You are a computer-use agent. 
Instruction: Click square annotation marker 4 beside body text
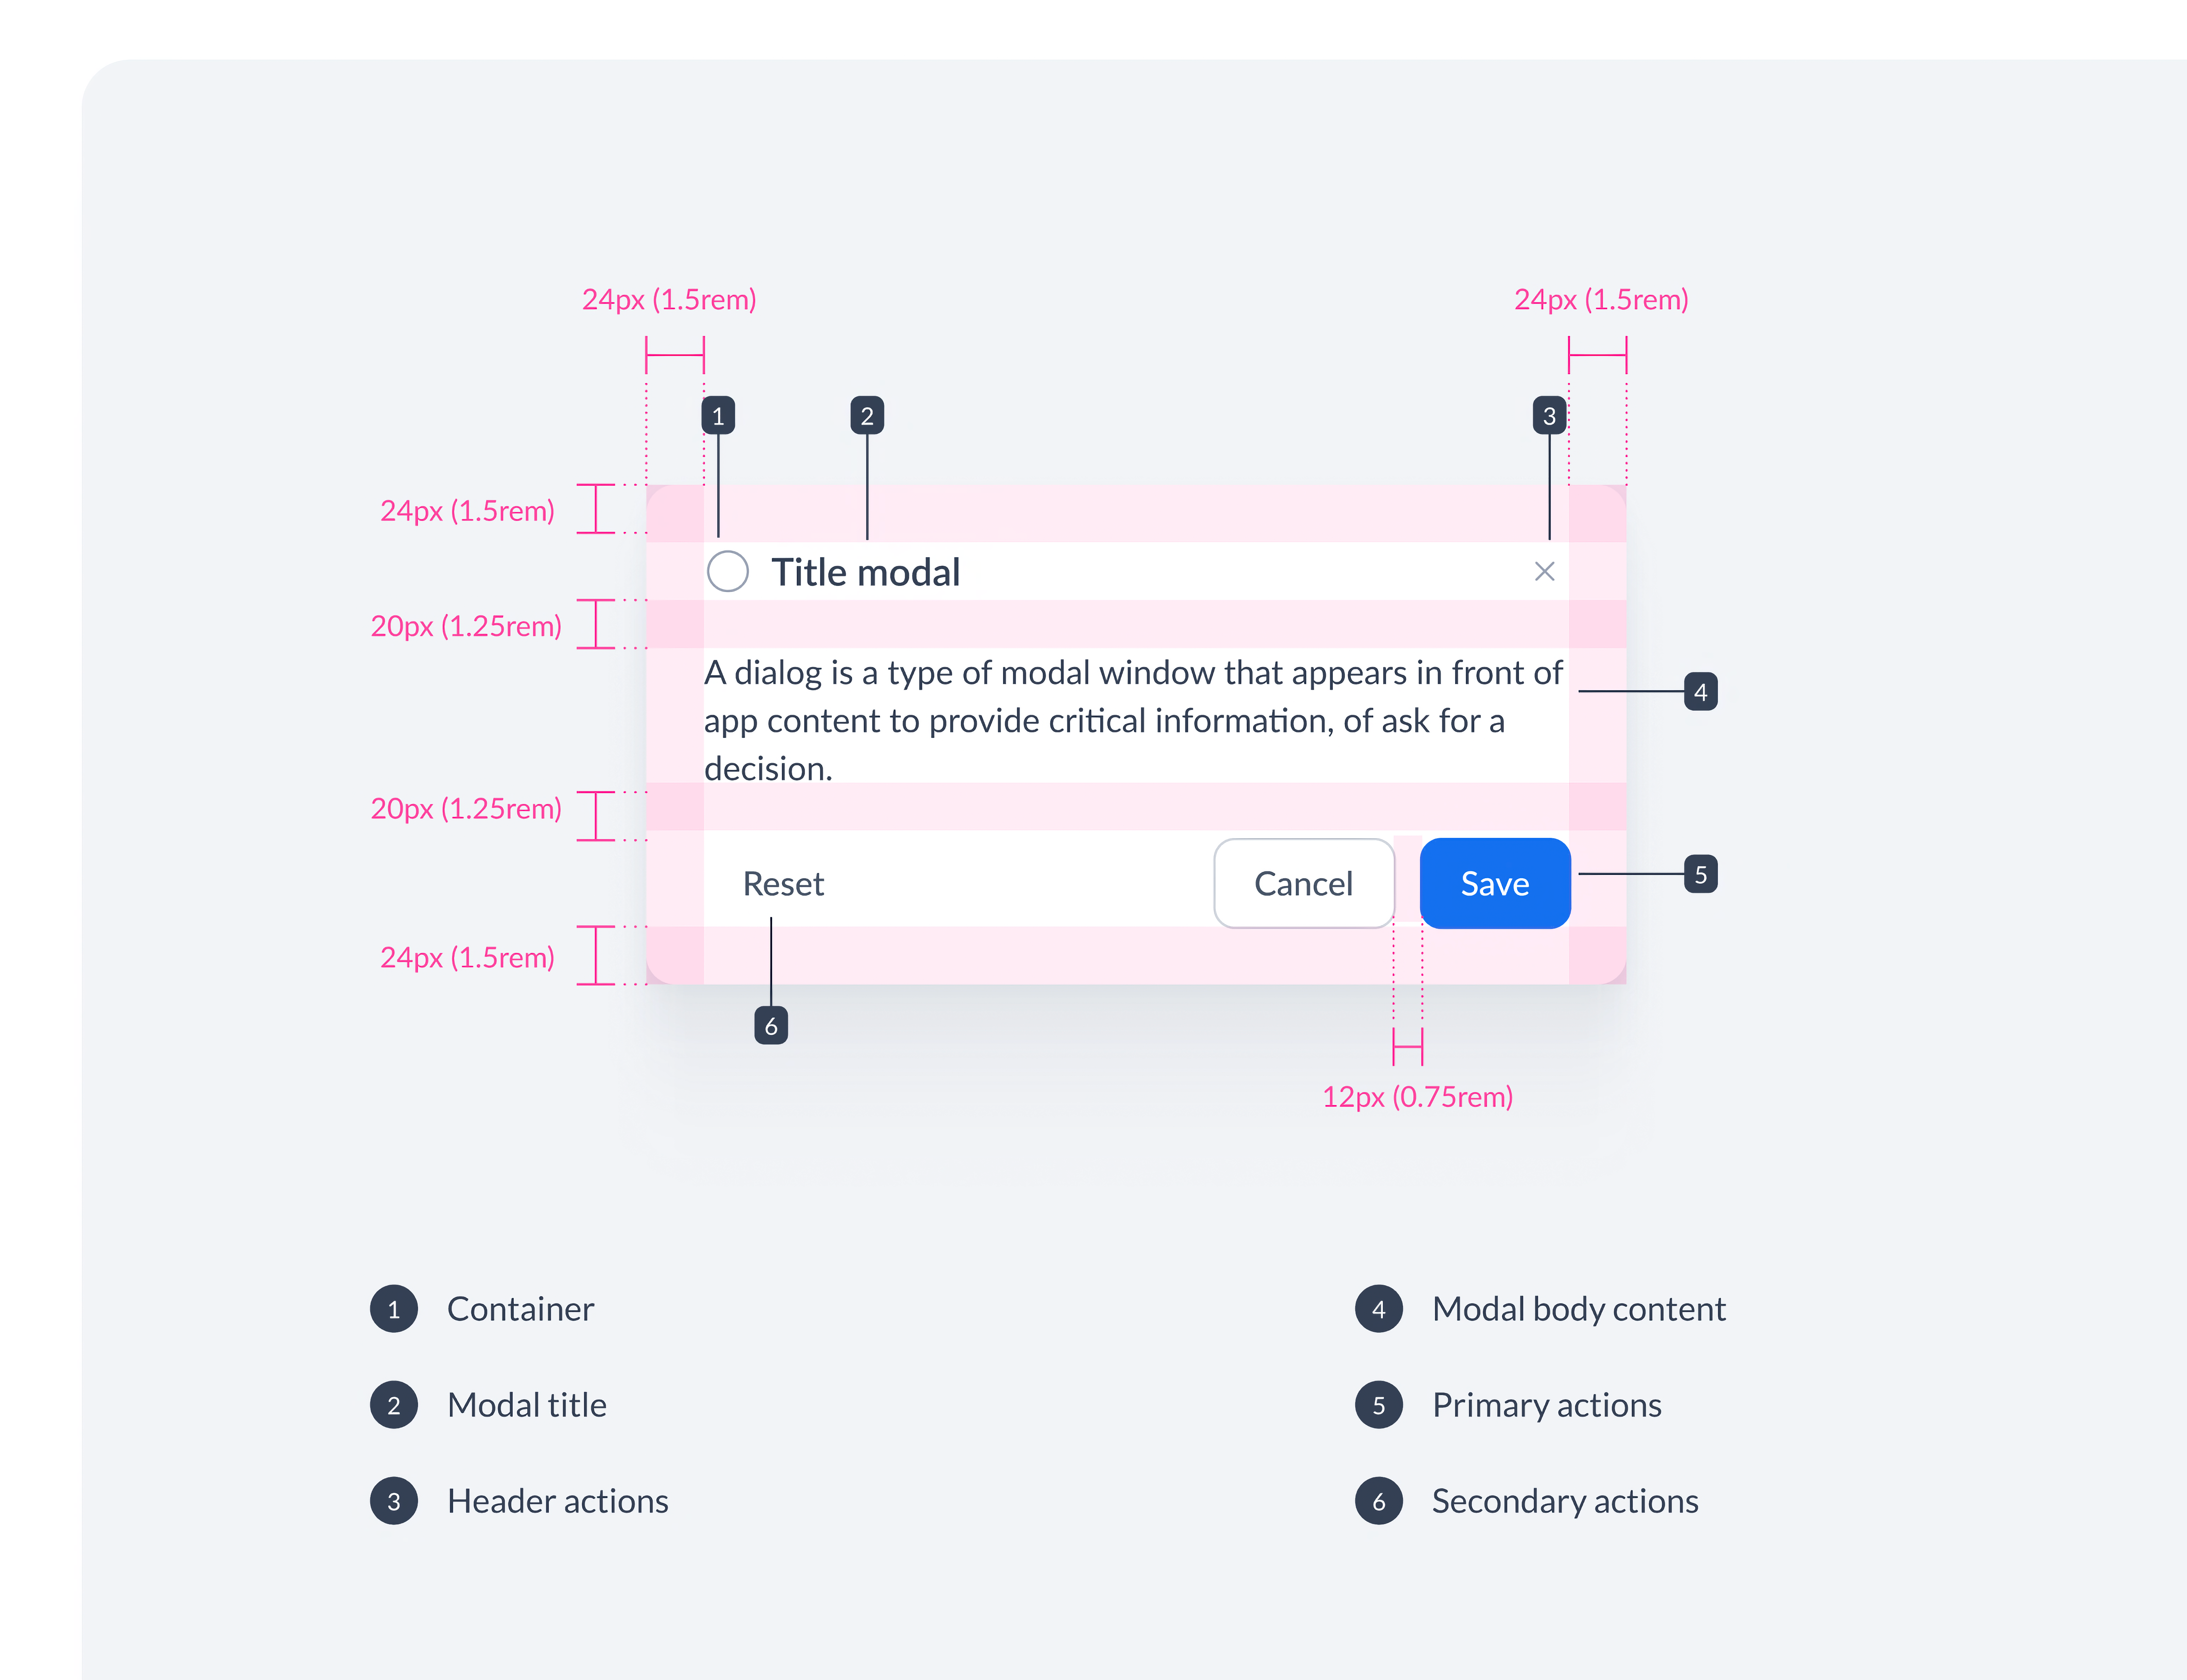pos(1700,691)
